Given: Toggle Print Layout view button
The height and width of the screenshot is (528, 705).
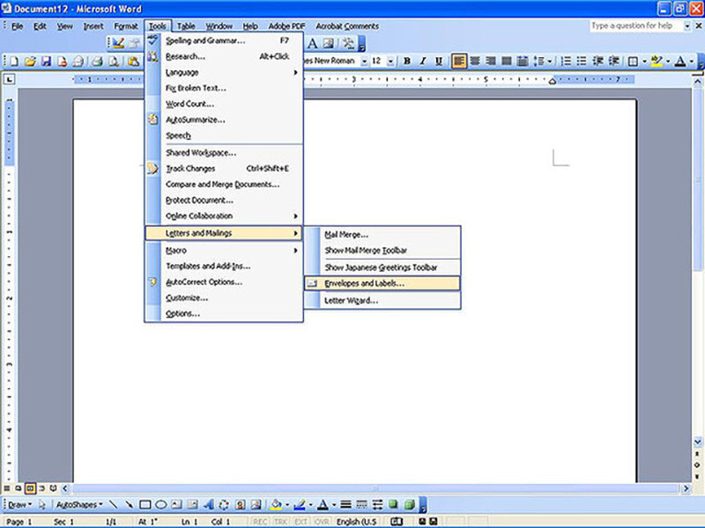Looking at the screenshot, I should 30,488.
